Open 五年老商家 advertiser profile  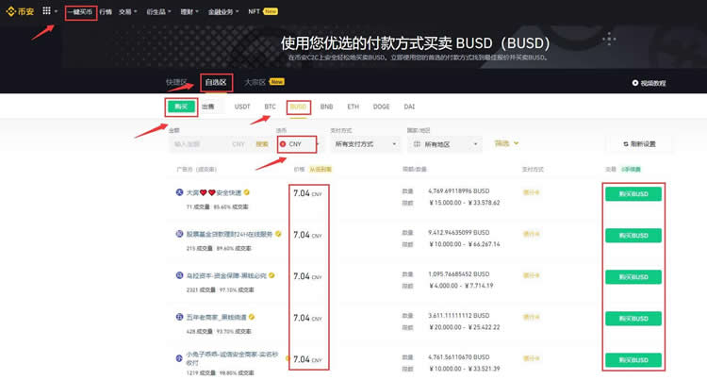217,317
